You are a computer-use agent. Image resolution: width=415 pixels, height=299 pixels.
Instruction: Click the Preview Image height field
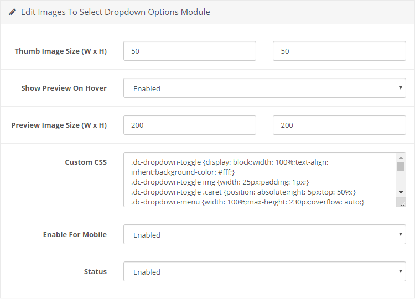[x=339, y=125]
